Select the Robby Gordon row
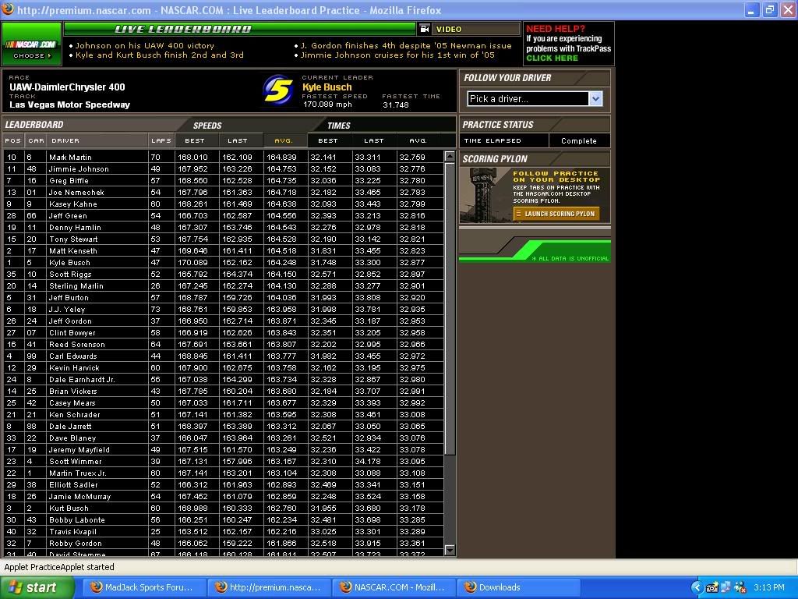The height and width of the screenshot is (599, 798). 224,543
